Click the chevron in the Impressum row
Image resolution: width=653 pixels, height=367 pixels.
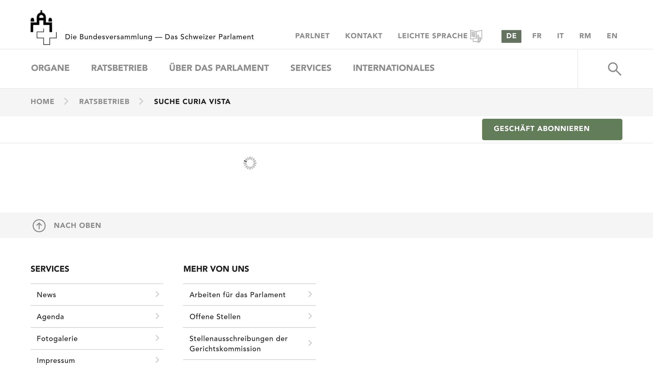[157, 360]
